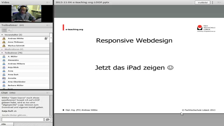Select Markus Schmidt in host list
This screenshot has height=126, width=224.
pyautogui.click(x=16, y=46)
